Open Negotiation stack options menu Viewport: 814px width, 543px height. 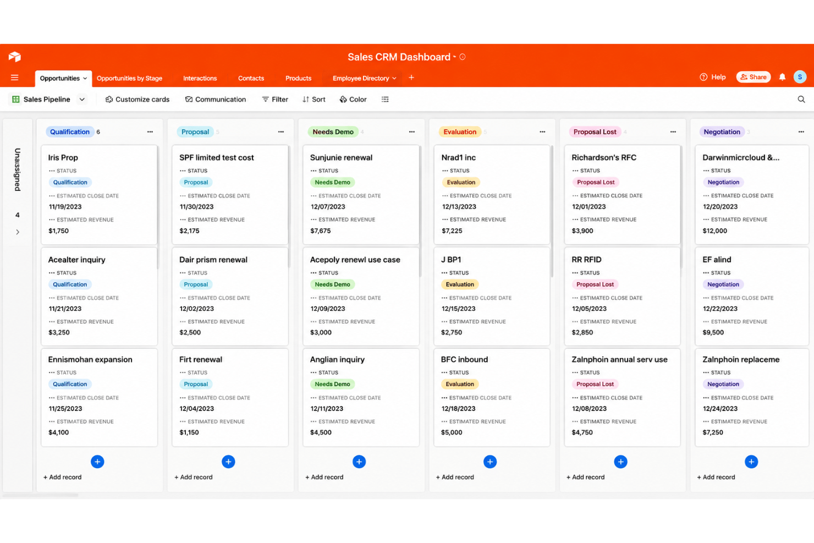tap(801, 132)
